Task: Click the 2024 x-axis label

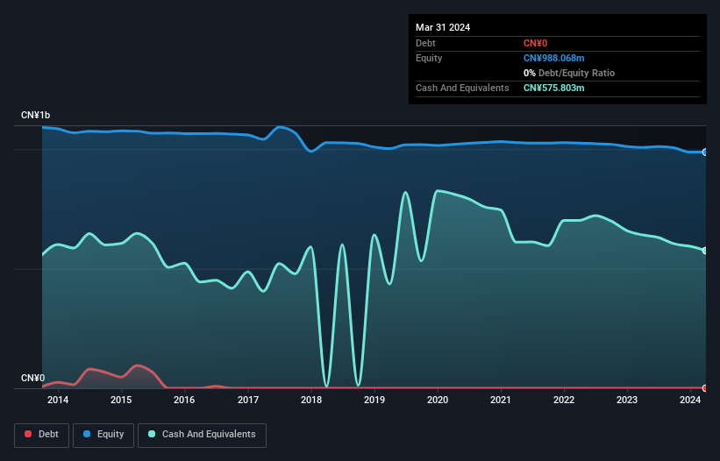Action: 690,400
